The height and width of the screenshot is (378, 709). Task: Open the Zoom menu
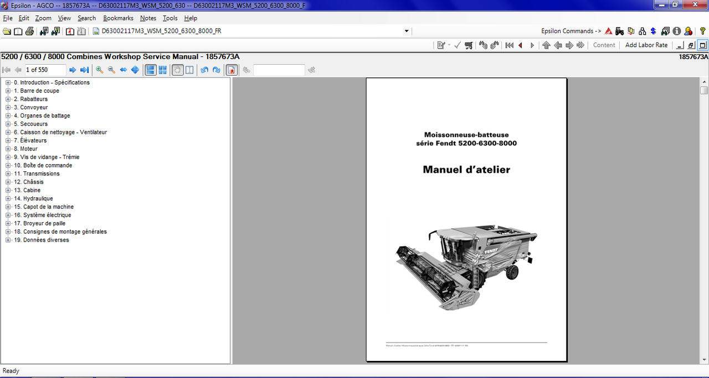point(43,18)
